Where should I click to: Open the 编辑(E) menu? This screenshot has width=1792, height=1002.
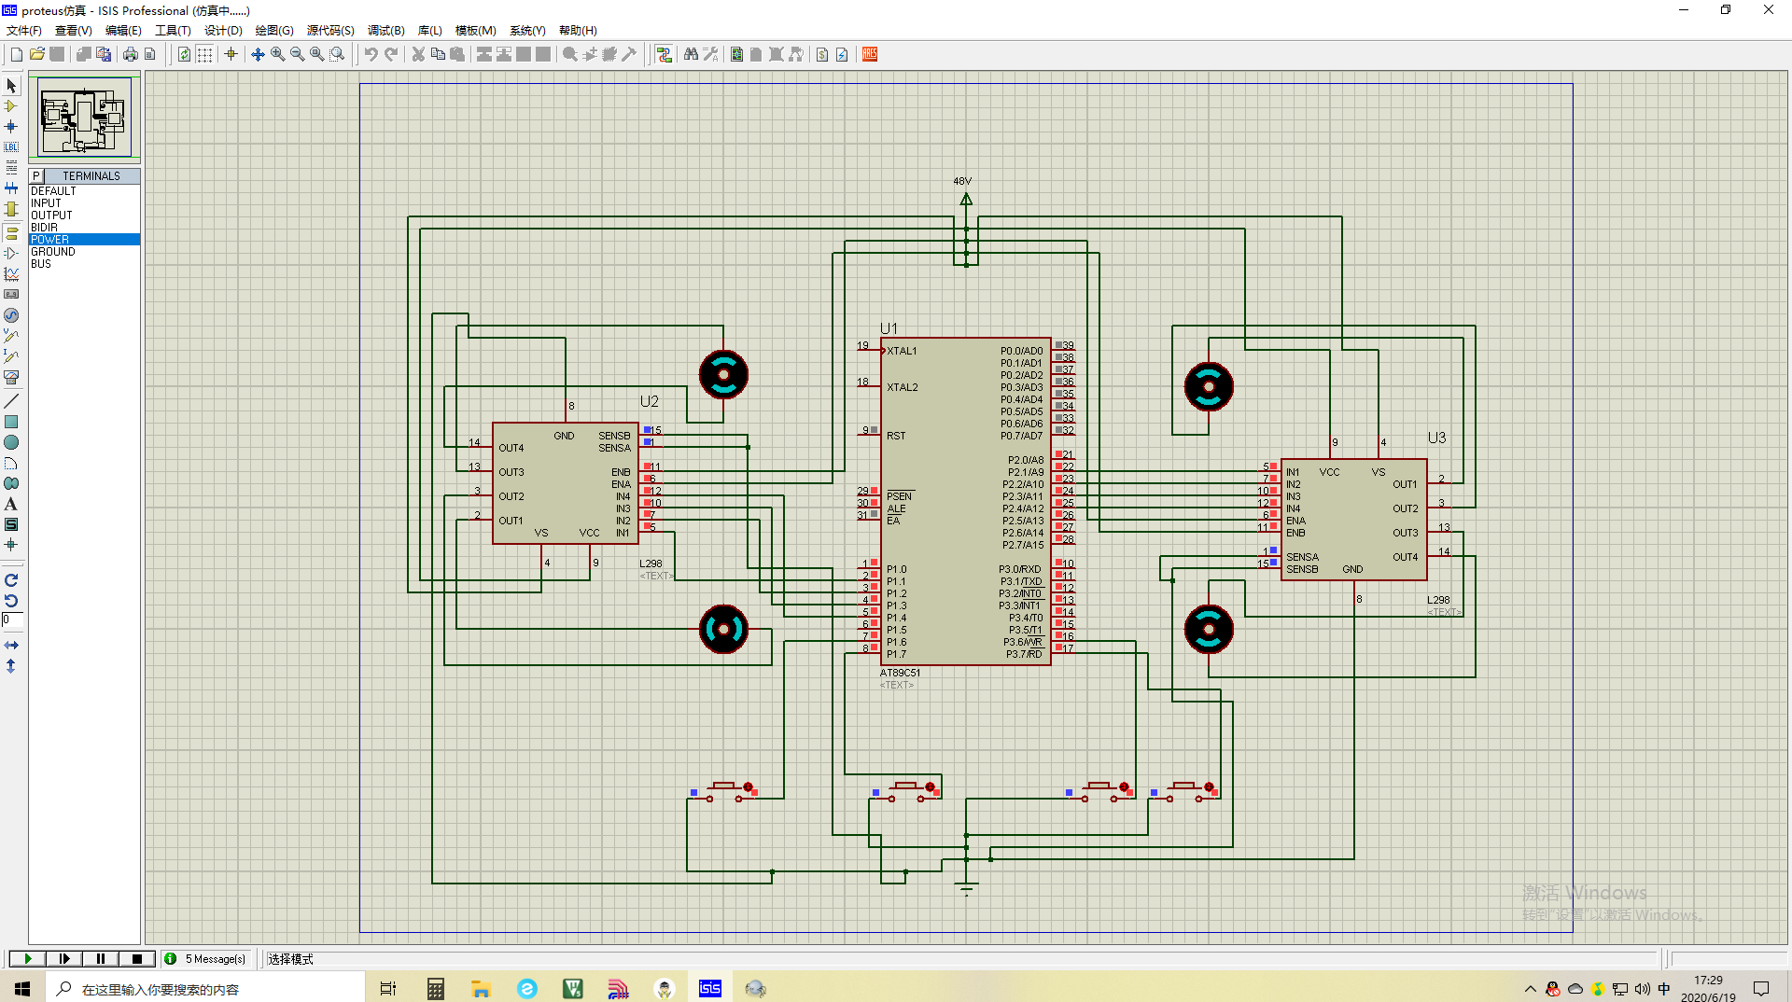tap(123, 31)
